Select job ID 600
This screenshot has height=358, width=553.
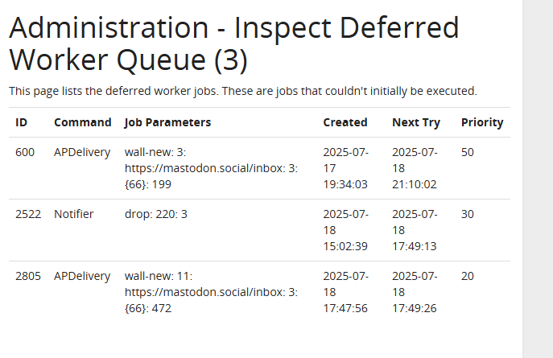(25, 152)
